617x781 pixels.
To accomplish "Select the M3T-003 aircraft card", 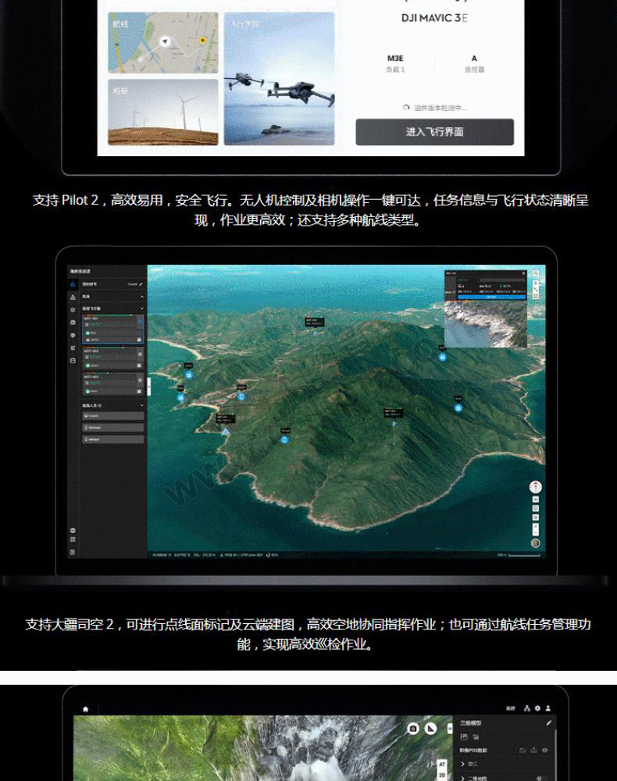I will [112, 384].
